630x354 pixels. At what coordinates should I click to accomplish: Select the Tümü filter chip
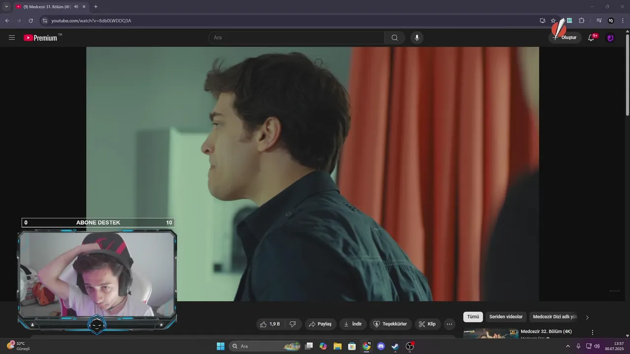tap(473, 317)
